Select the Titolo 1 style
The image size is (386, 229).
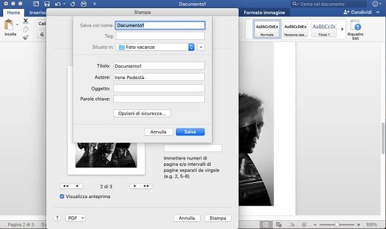point(324,29)
